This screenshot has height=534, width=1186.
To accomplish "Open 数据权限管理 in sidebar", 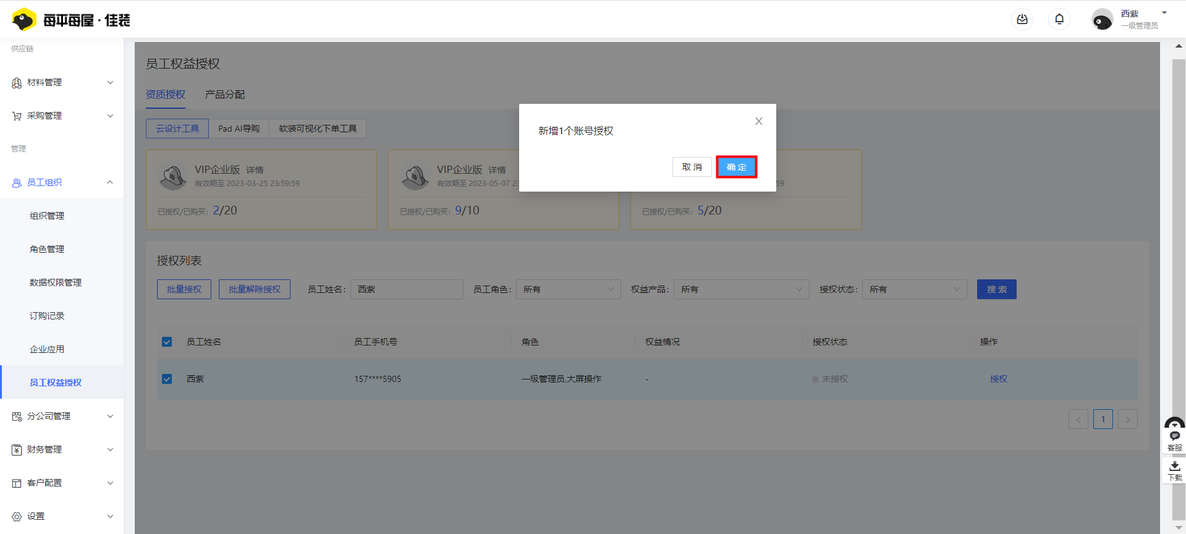I will tap(56, 283).
